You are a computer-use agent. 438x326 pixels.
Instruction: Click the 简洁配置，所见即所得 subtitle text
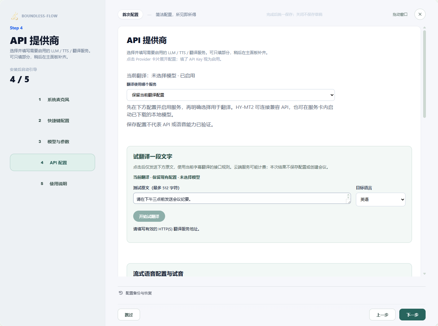click(176, 15)
